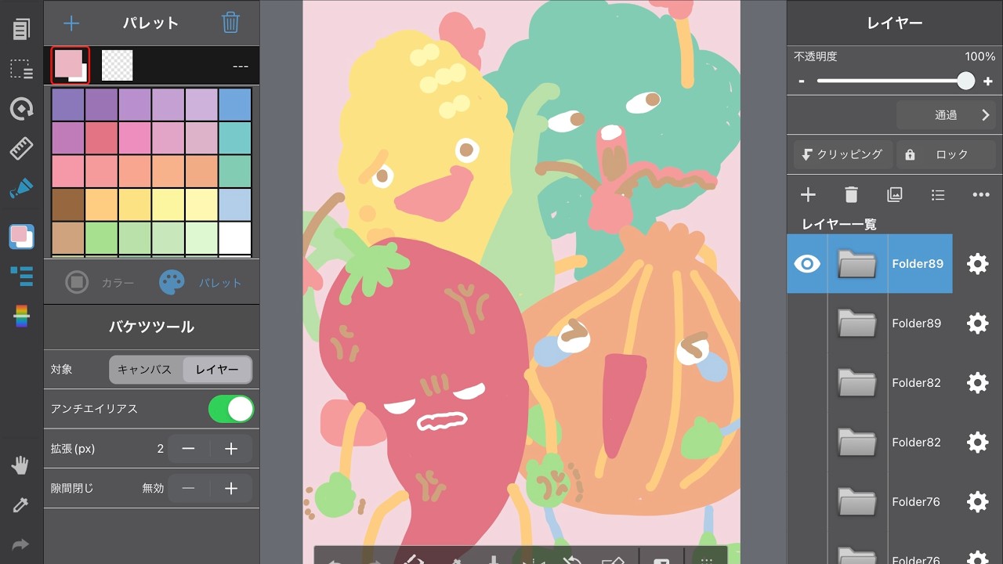Turn off the アンチエイリアス switch
Image resolution: width=1003 pixels, height=564 pixels.
pos(231,409)
